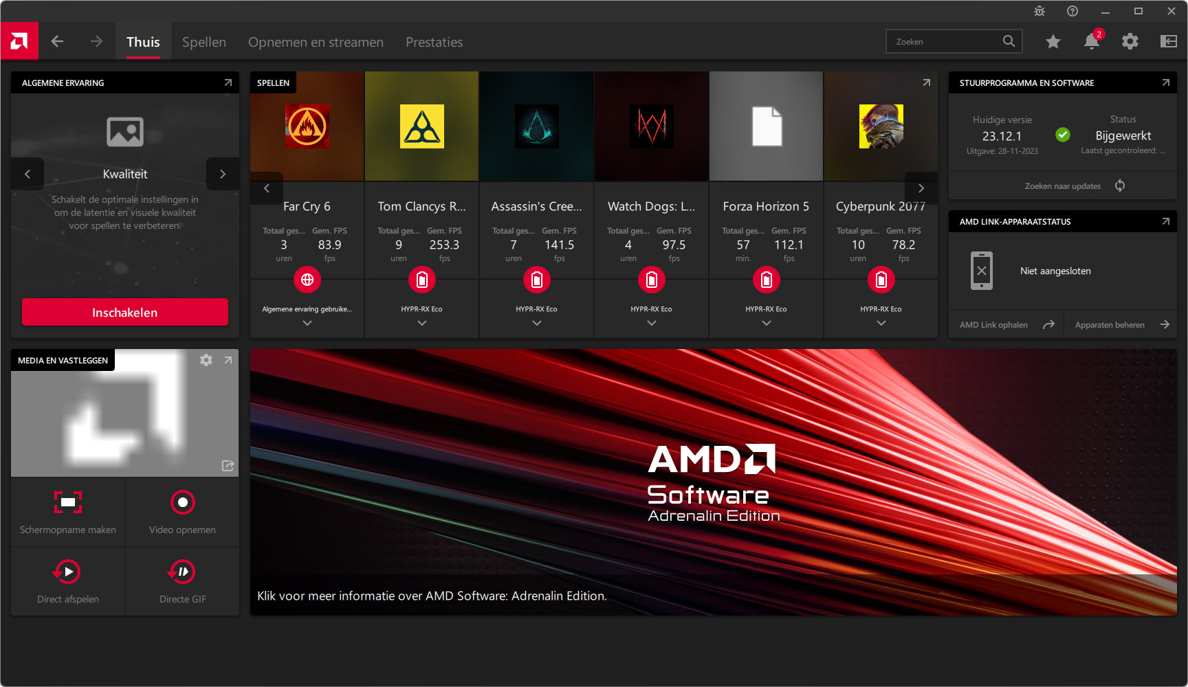Click the Inschakelen button
This screenshot has width=1188, height=687.
tap(125, 312)
